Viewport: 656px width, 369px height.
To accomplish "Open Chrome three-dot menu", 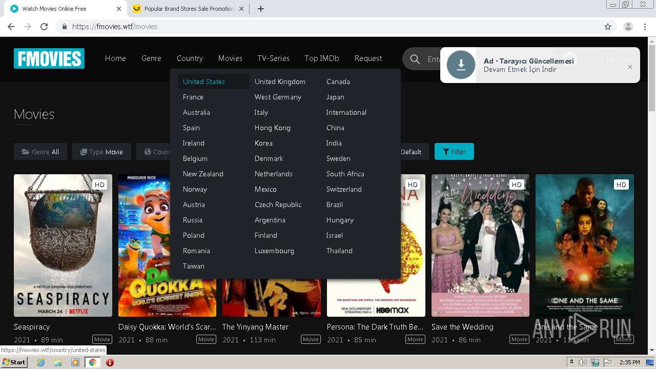I will [x=645, y=27].
